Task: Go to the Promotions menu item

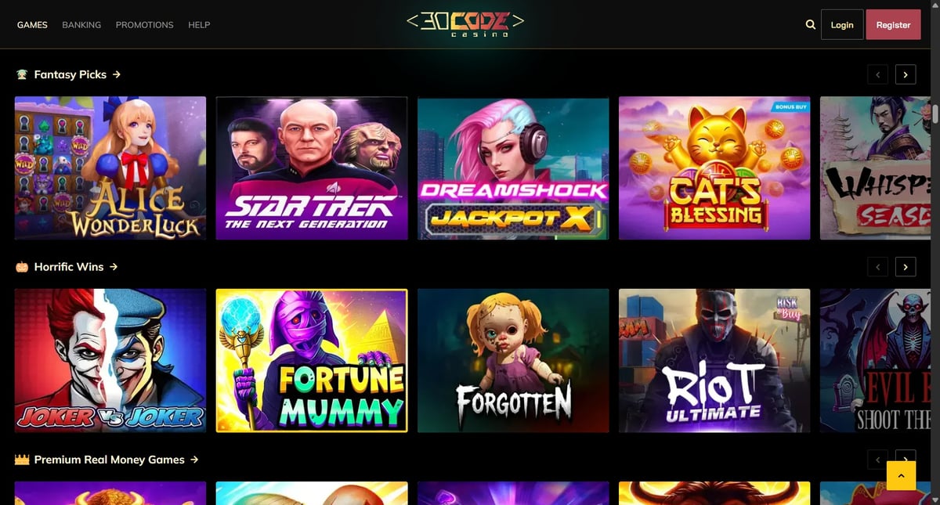Action: [144, 25]
